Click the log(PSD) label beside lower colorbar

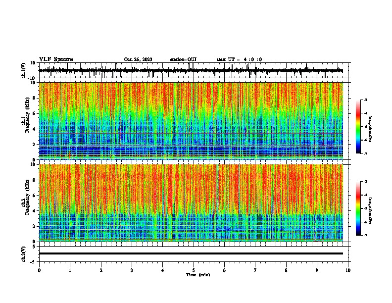click(x=371, y=210)
